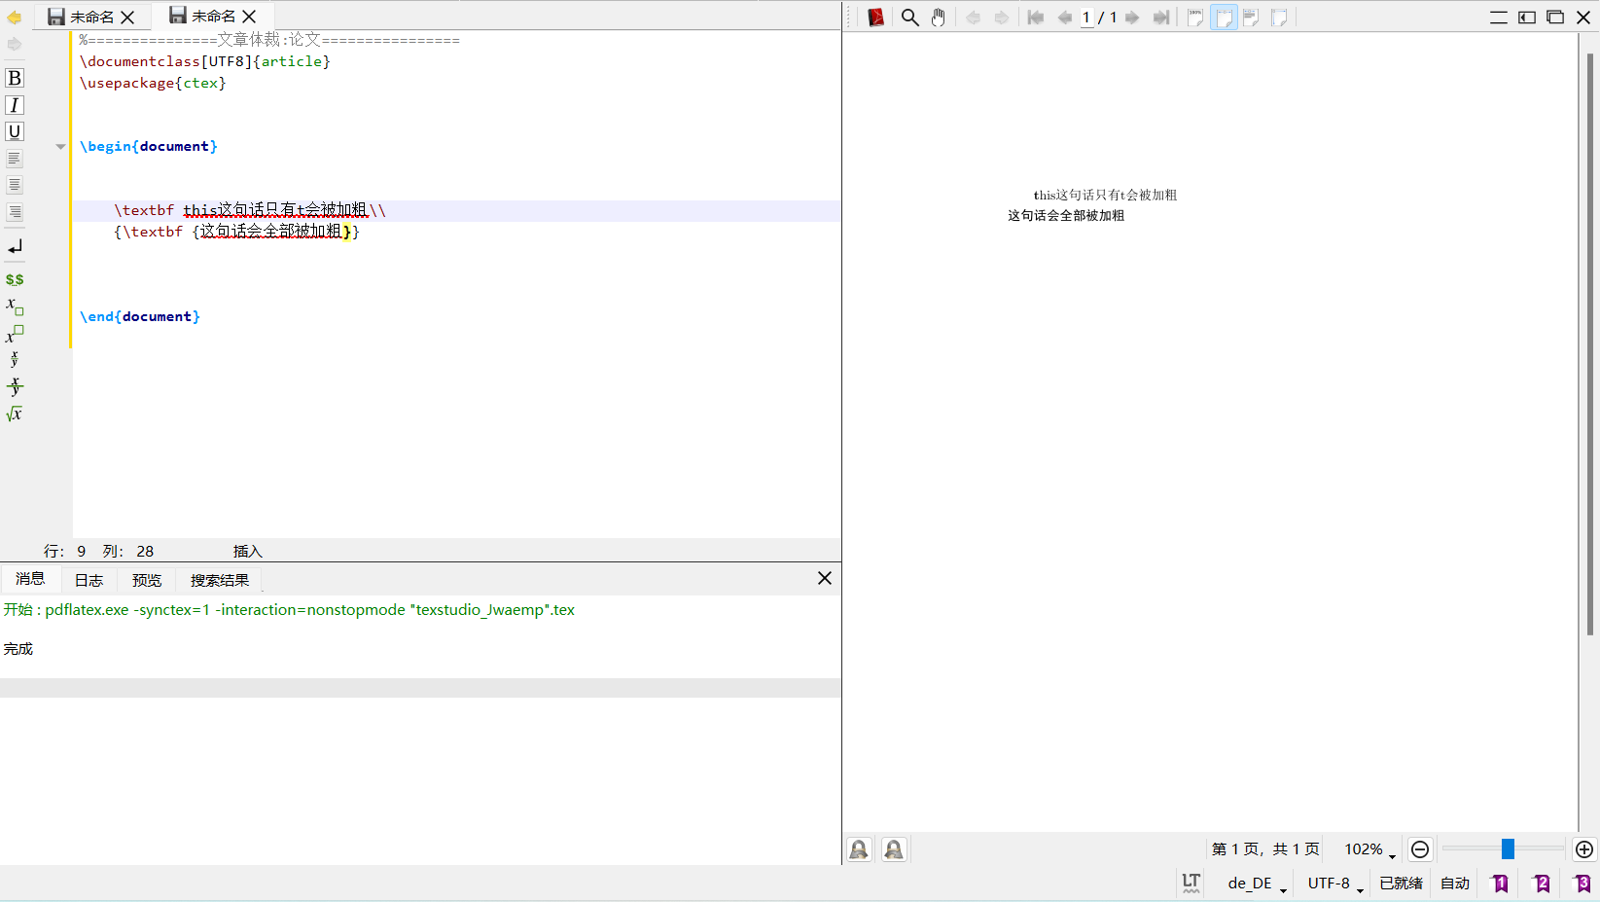Screen dimensions: 1600x902
Task: Go back with the yellow arrow icon
Action: pos(14,18)
